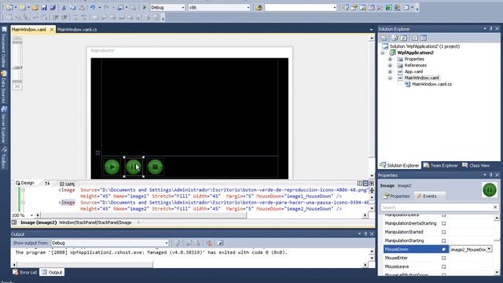Toggle word wrap icon in Output toolbar
This screenshot has width=503, height=283.
(x=220, y=243)
